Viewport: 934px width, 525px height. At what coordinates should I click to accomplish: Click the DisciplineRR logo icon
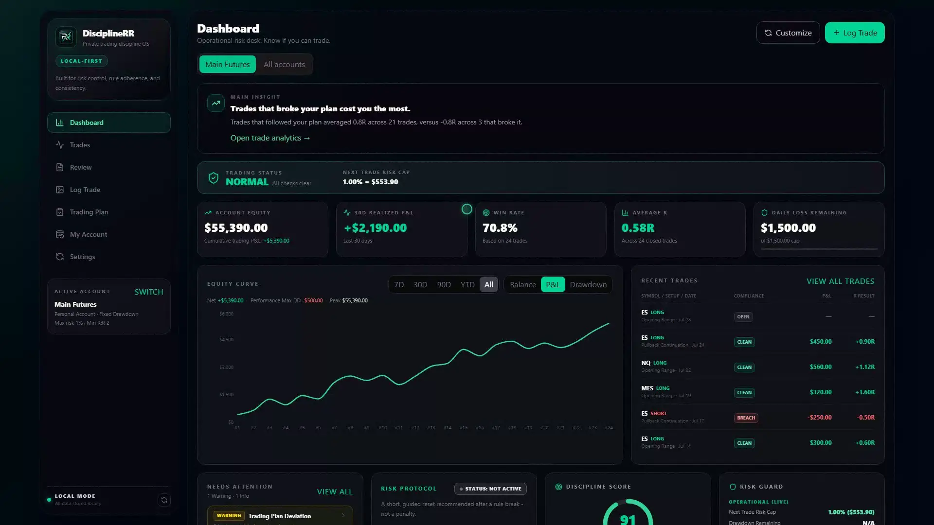[x=66, y=36]
